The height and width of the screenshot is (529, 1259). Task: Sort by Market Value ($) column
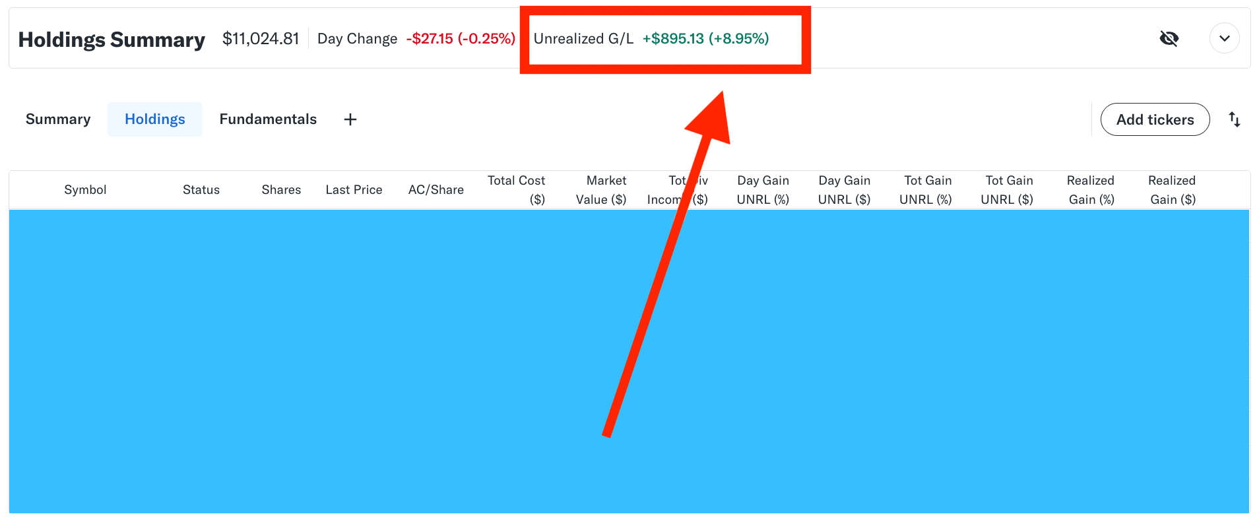601,190
